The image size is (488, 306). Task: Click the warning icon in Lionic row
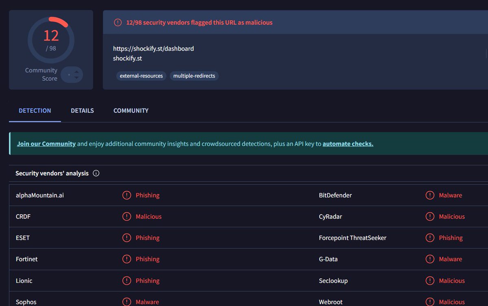127,280
